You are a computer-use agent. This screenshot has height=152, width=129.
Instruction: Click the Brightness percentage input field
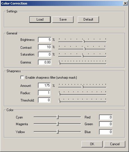45,40
